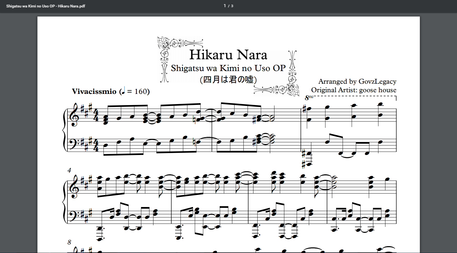This screenshot has height=253, width=457.
Task: Click the 4/4 time signature on the first treble staff
Action: [x=96, y=115]
